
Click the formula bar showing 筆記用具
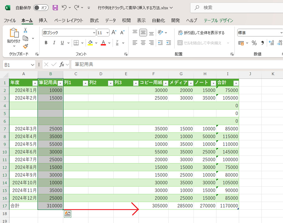(x=177, y=64)
